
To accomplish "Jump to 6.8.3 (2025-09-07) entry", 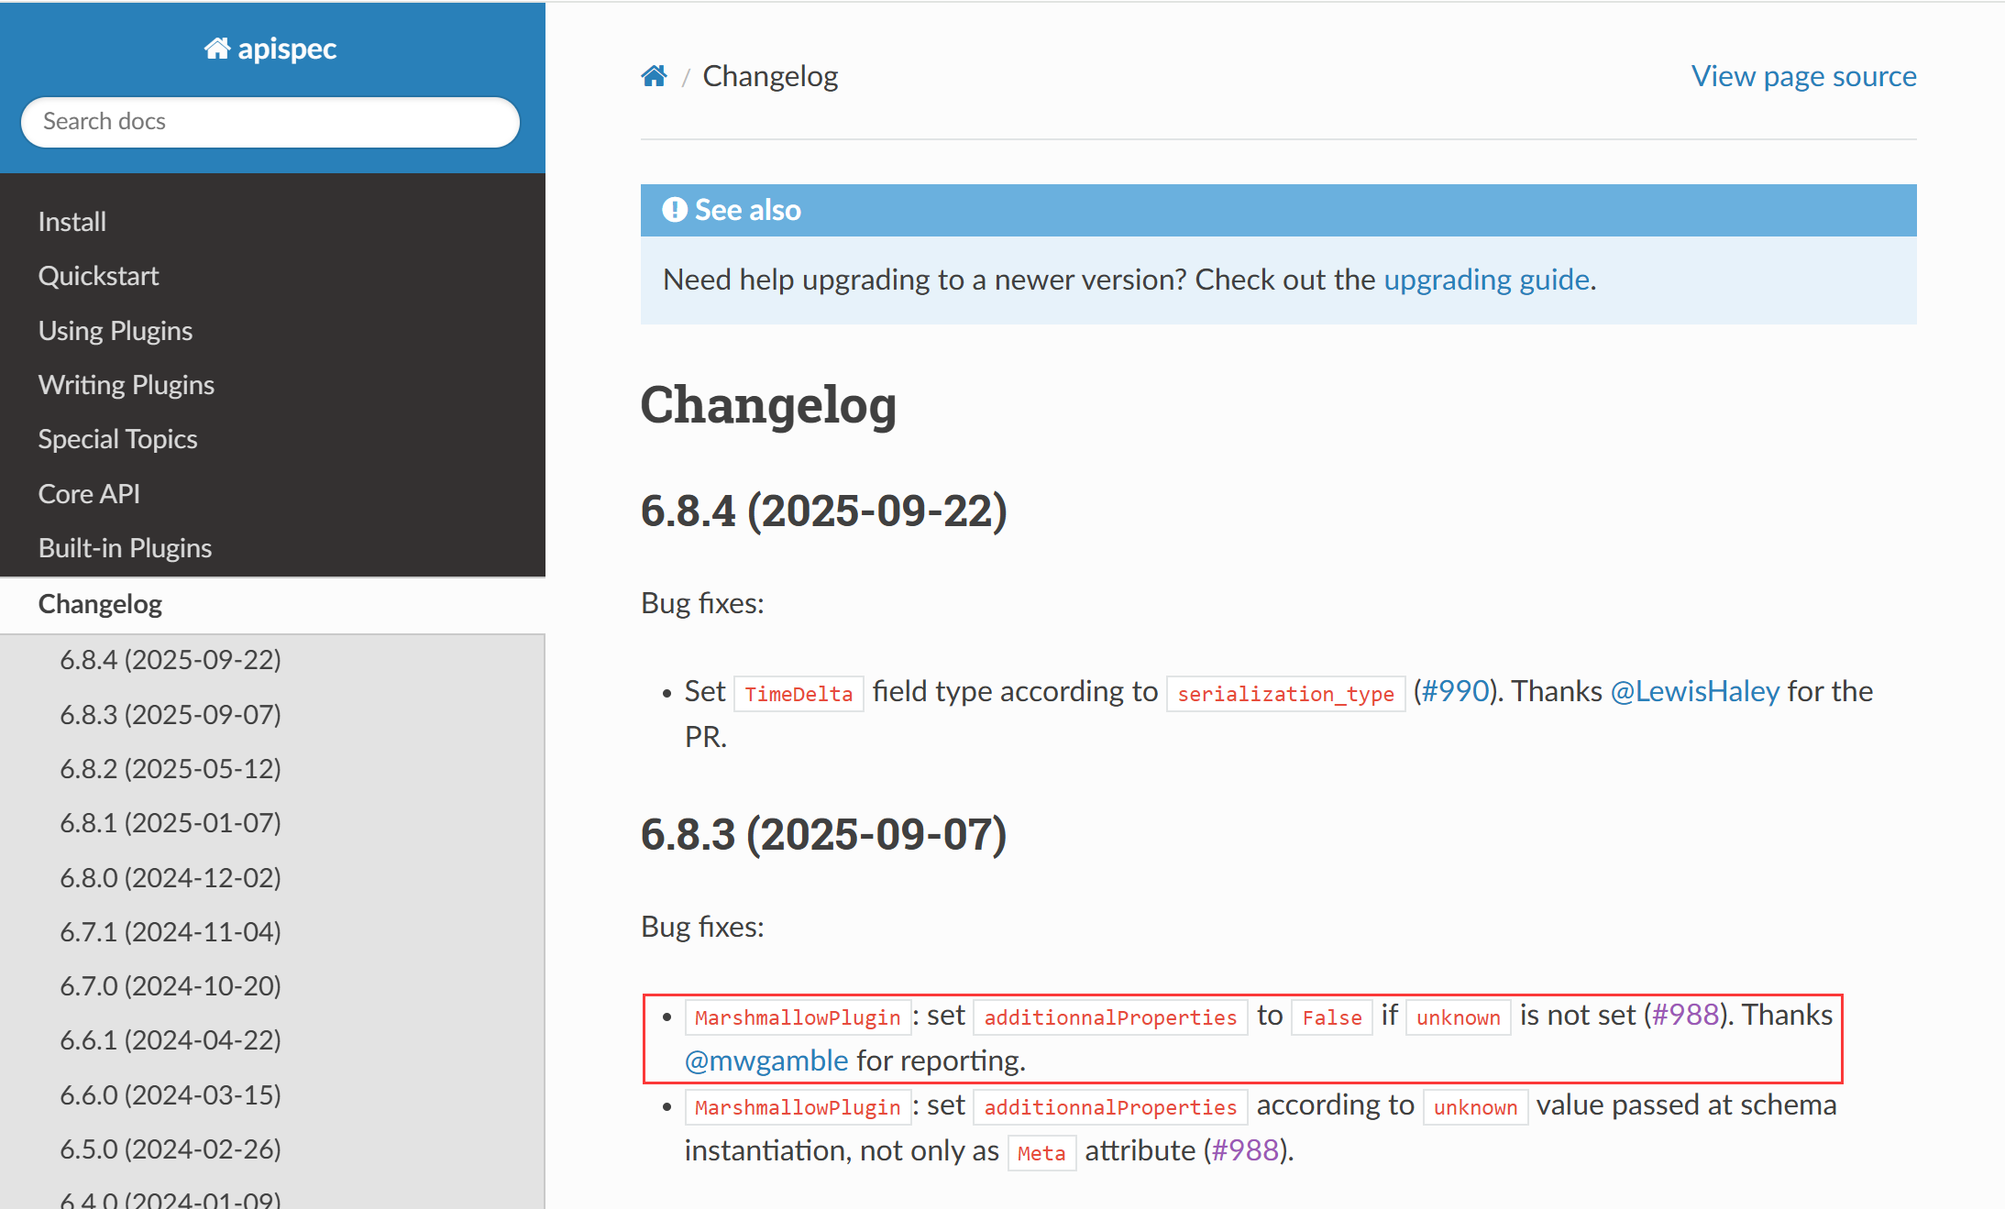I will tap(171, 714).
